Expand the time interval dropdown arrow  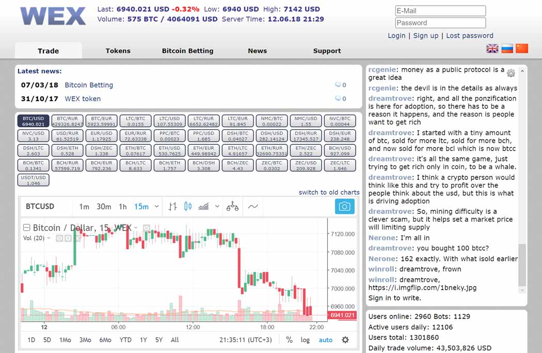[156, 207]
